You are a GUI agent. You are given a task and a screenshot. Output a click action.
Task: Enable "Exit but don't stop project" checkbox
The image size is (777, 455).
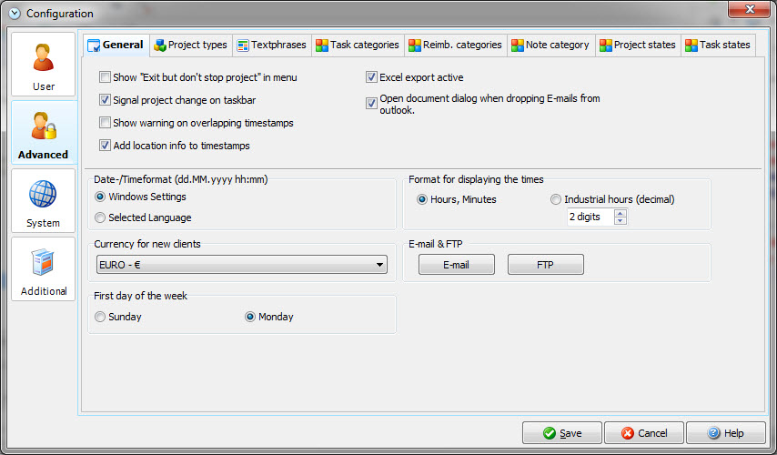point(106,77)
